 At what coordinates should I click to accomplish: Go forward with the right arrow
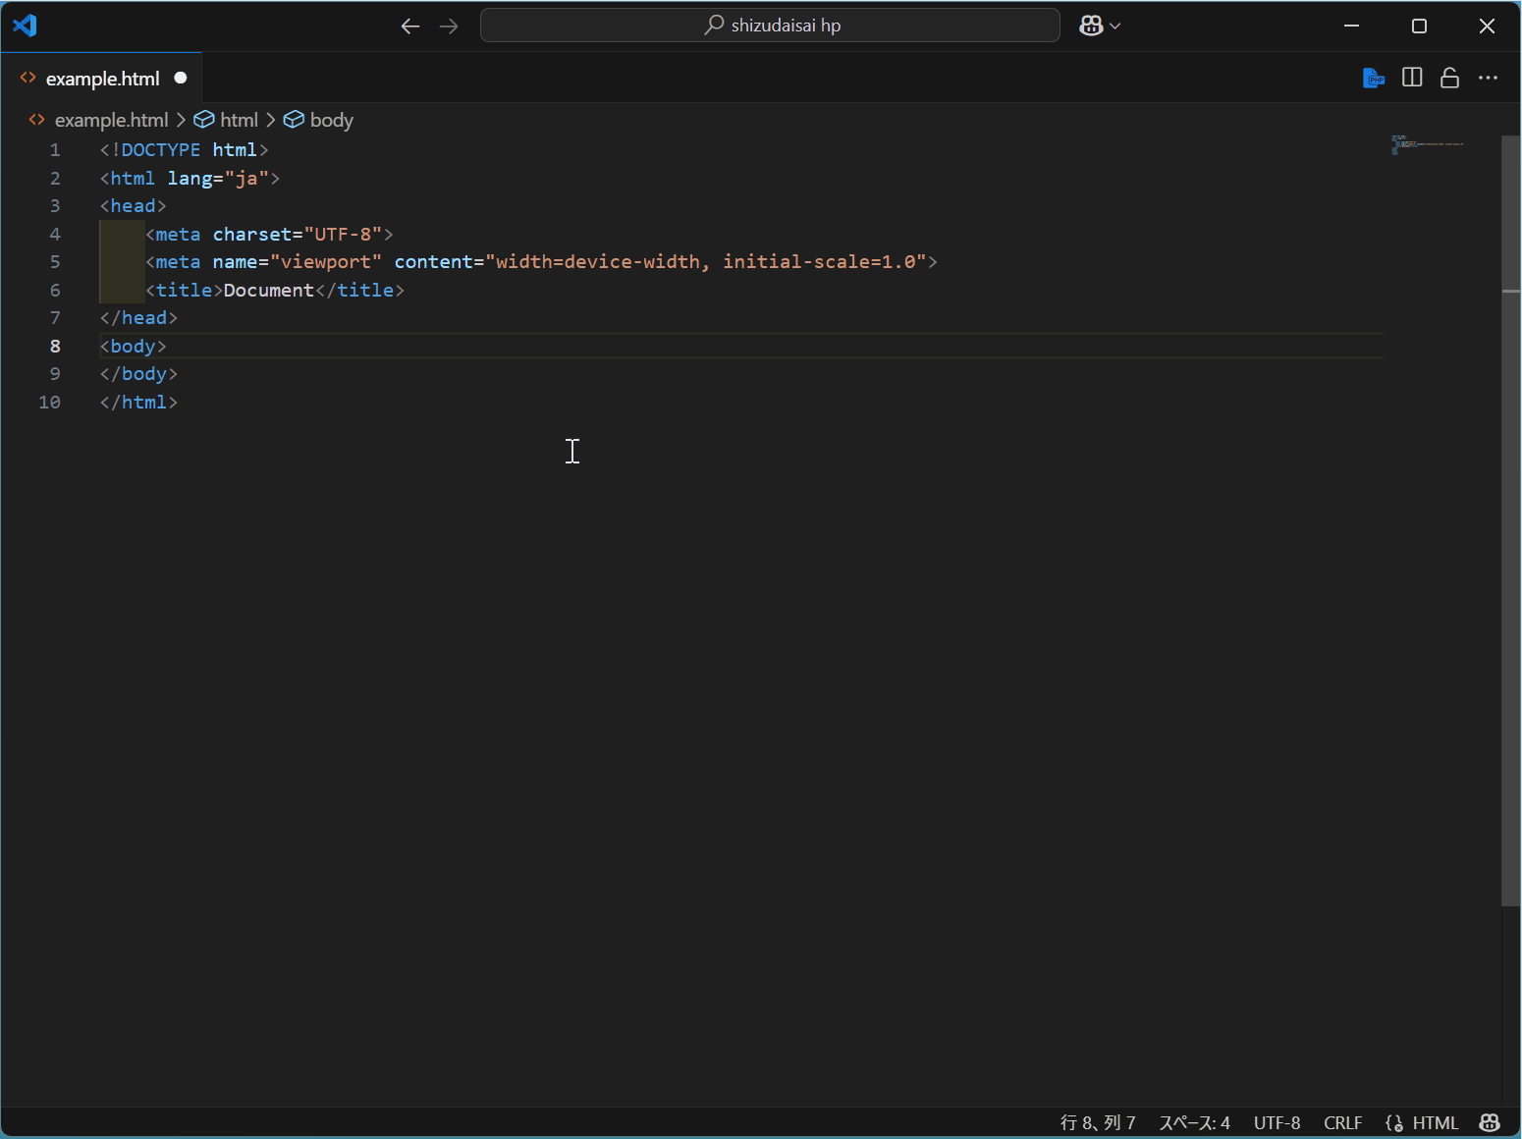coord(449,27)
